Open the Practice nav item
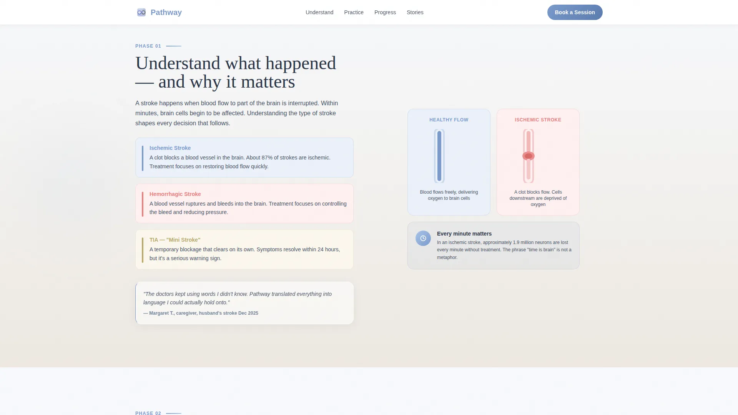Image resolution: width=738 pixels, height=415 pixels. (x=354, y=12)
